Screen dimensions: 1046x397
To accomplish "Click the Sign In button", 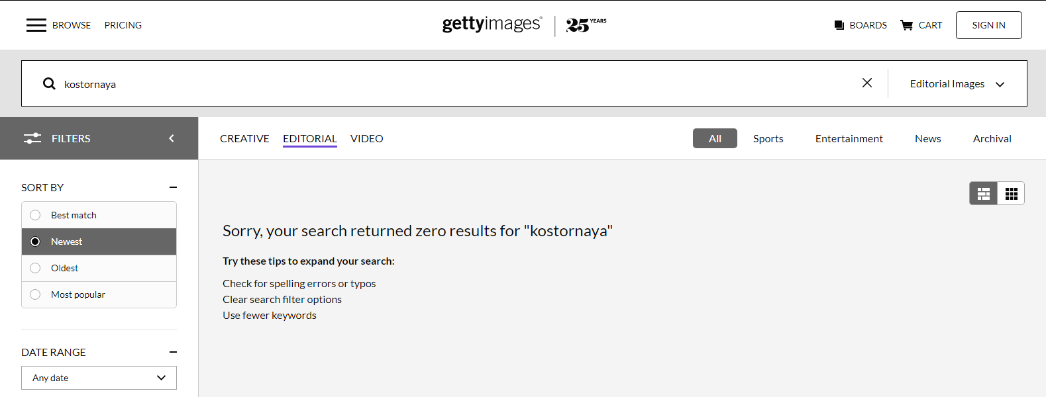I will point(988,25).
